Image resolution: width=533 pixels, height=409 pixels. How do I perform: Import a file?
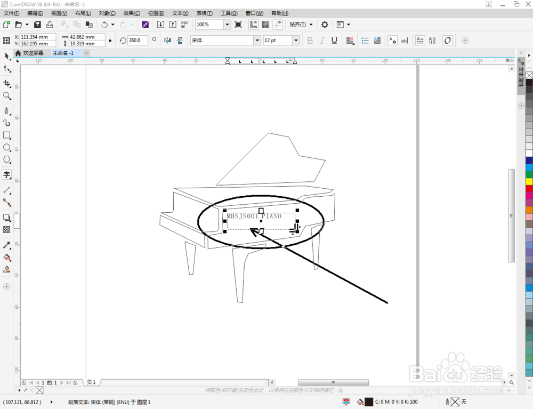160,25
